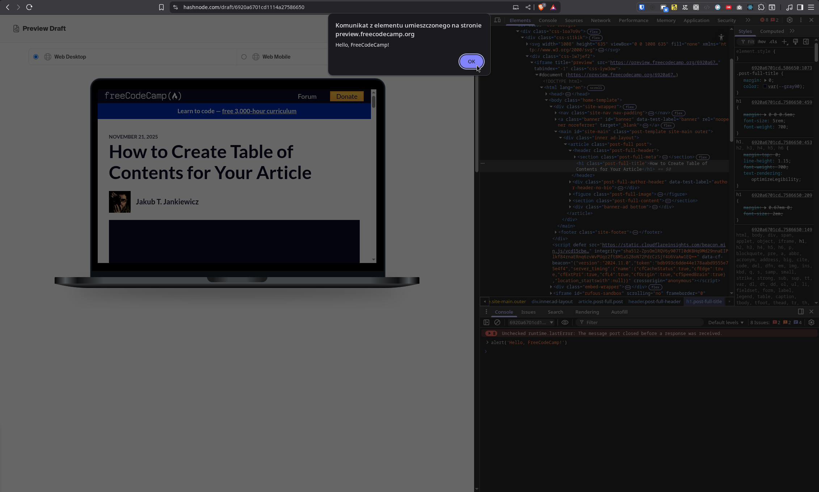
Task: Open the Computed styles tab
Action: [x=772, y=31]
